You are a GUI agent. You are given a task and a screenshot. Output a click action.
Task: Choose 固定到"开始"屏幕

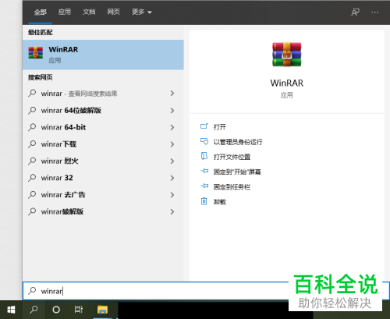(237, 172)
